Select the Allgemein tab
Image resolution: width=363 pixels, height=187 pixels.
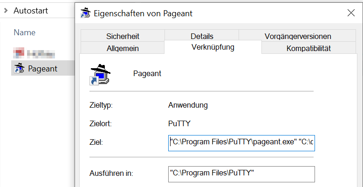click(x=123, y=48)
